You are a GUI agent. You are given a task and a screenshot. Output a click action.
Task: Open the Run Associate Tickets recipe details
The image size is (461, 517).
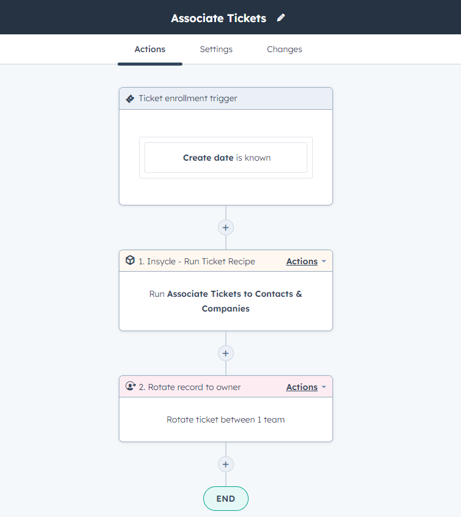pos(225,301)
